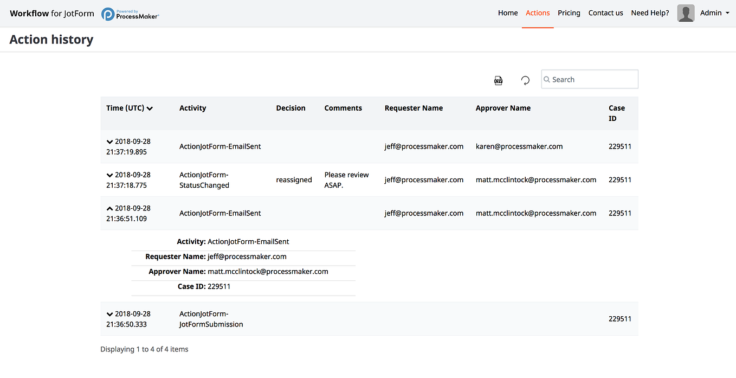
Task: Click the refresh icon to reload action history
Action: tap(525, 80)
